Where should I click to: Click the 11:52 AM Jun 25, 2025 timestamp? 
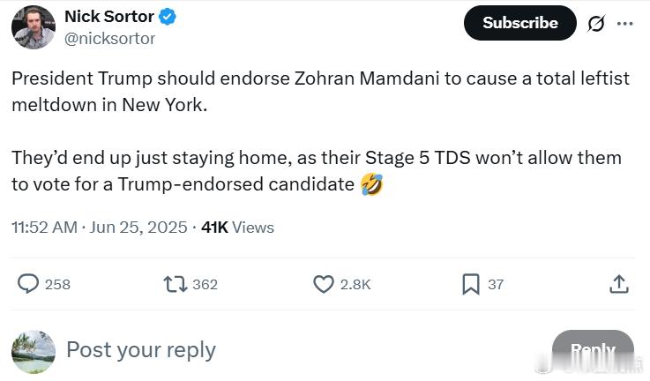99,228
